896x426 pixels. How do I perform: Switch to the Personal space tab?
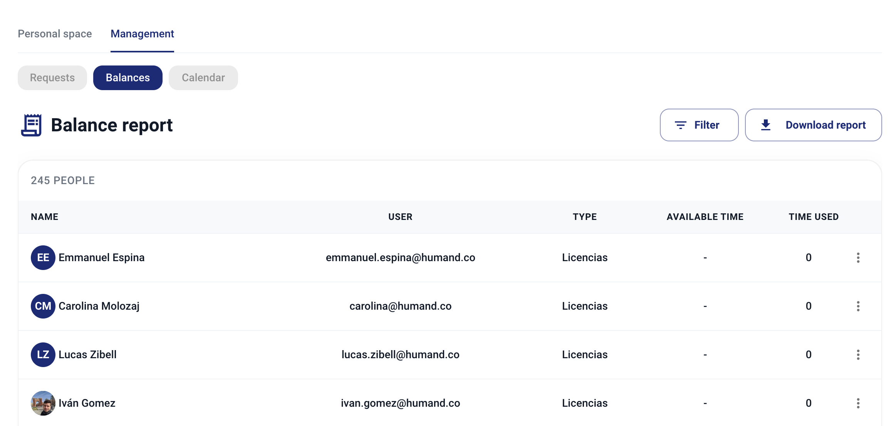click(x=55, y=34)
